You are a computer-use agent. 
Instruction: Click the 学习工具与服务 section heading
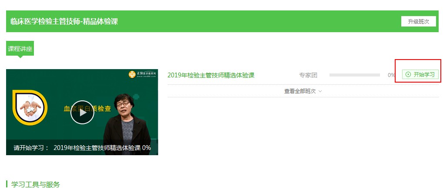pyautogui.click(x=36, y=185)
